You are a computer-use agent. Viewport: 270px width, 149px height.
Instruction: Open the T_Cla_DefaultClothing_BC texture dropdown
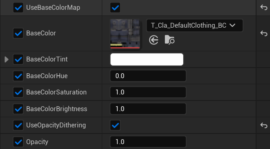tap(195, 25)
